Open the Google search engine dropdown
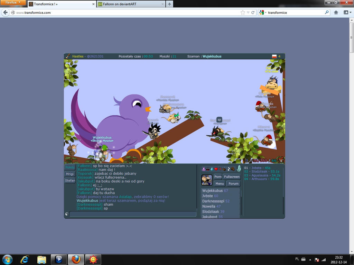The width and height of the screenshot is (354, 265). [x=263, y=13]
